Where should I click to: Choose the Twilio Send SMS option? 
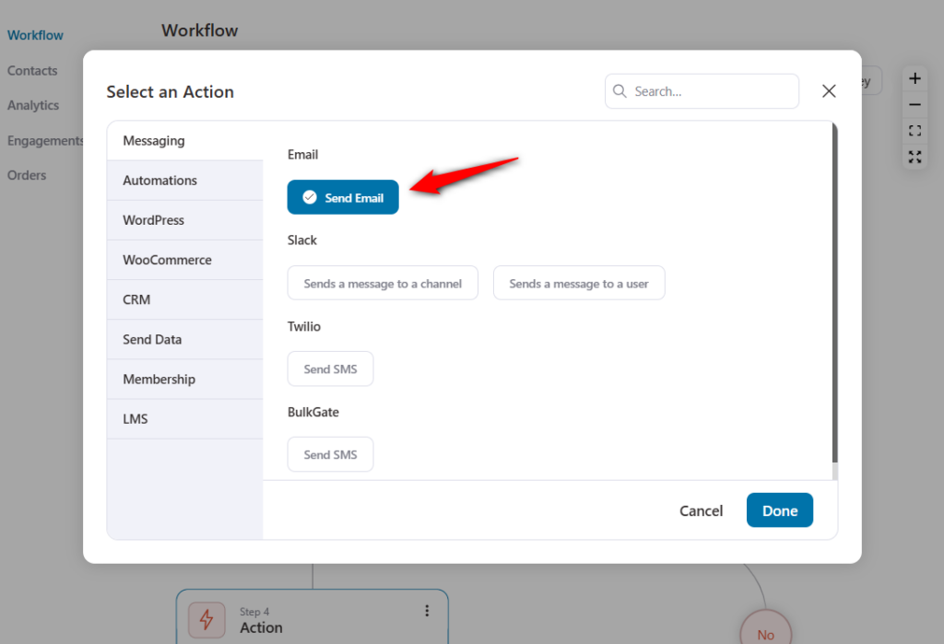[x=330, y=369]
